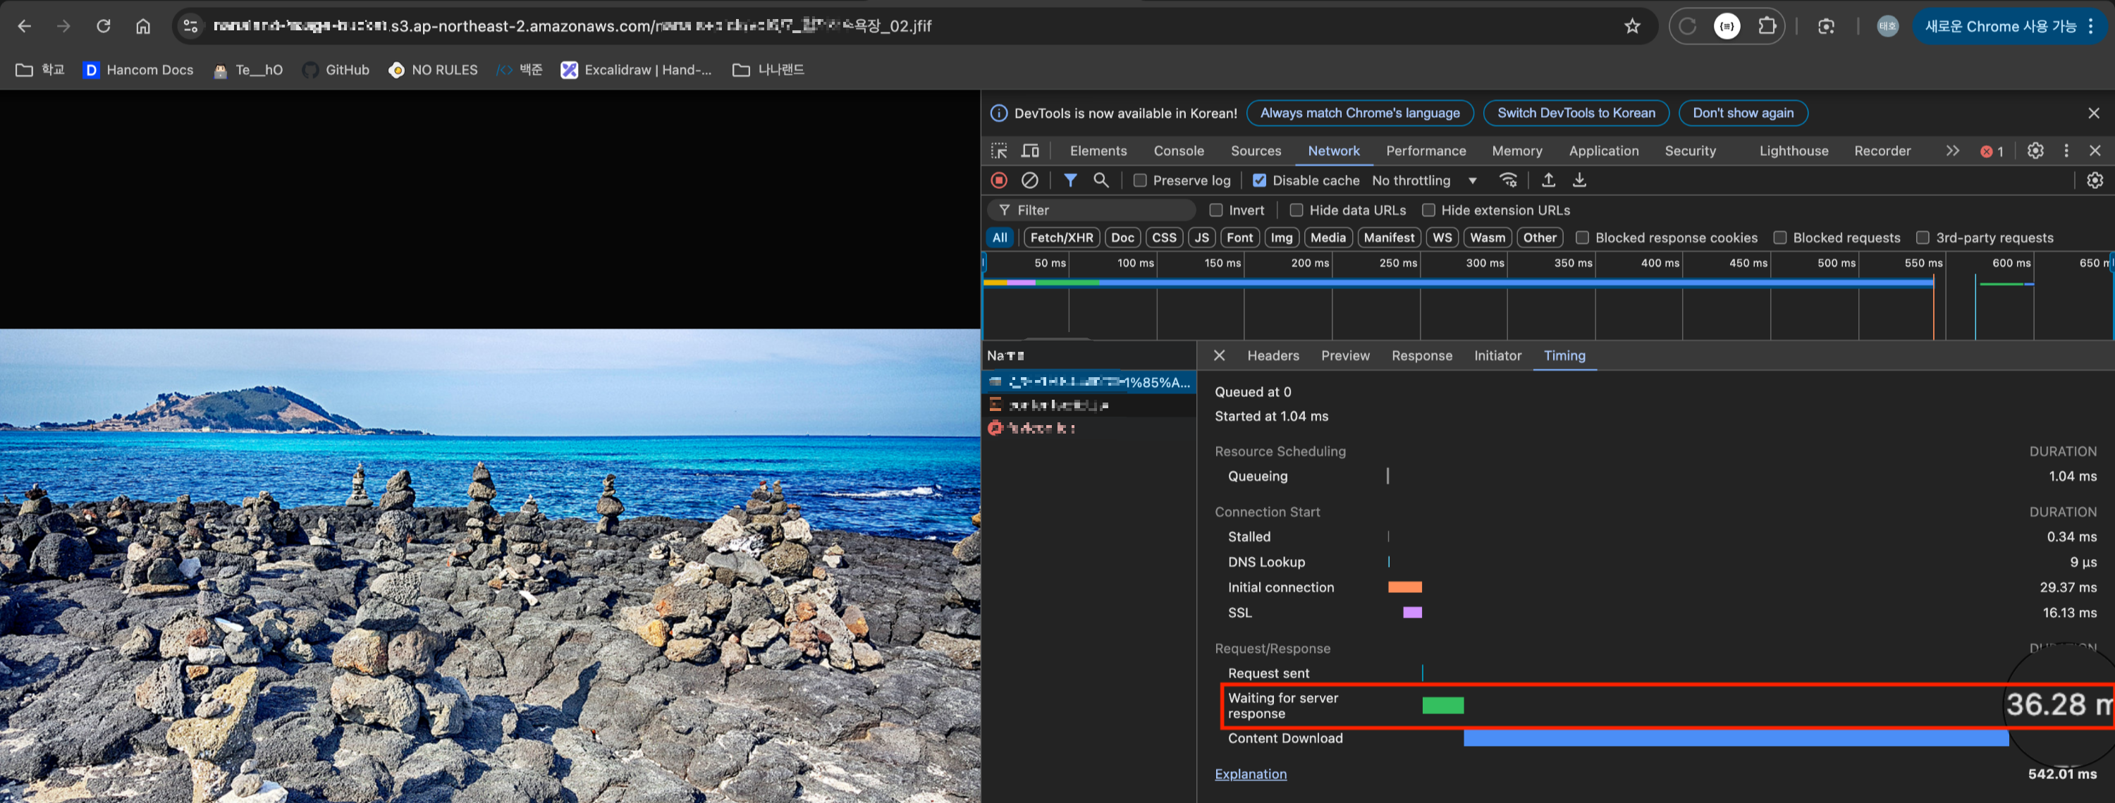
Task: Open the DevTools three-dot customize menu
Action: (2066, 150)
